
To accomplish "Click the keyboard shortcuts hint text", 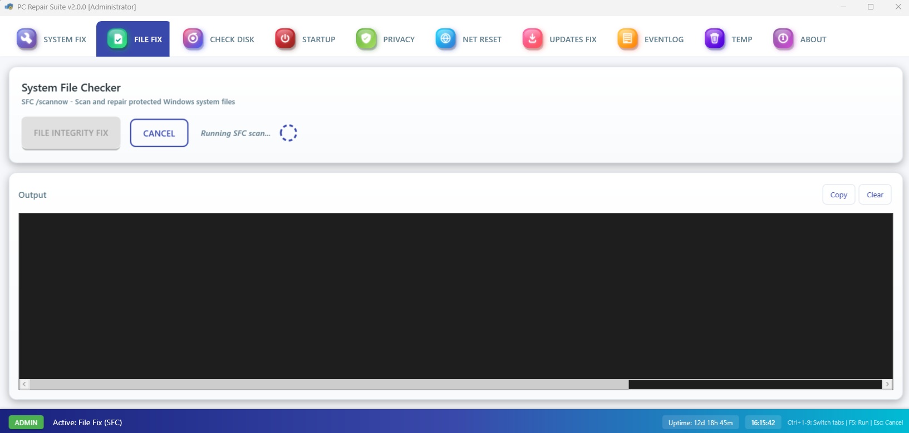I will click(845, 422).
